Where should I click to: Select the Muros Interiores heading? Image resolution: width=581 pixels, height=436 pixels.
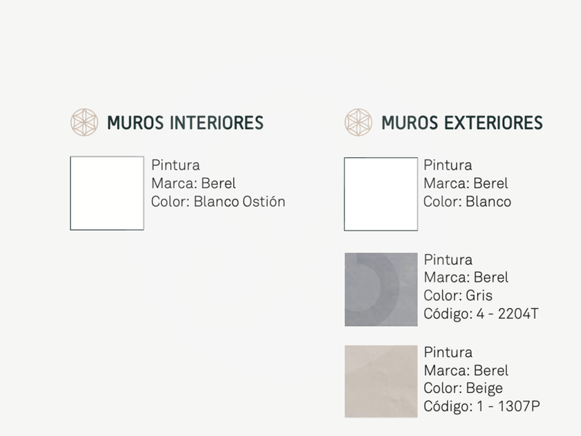click(x=185, y=123)
